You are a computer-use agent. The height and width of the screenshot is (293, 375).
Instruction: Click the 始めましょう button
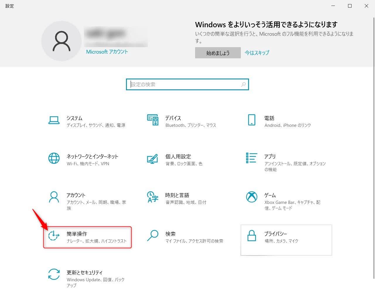[218, 53]
